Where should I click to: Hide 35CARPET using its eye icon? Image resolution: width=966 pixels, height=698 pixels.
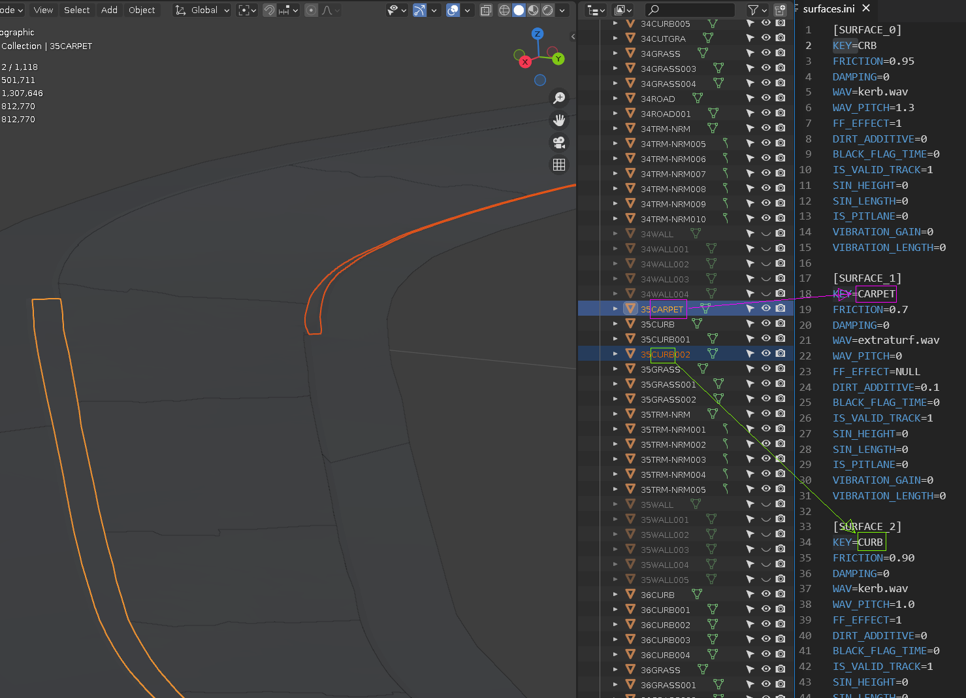765,308
